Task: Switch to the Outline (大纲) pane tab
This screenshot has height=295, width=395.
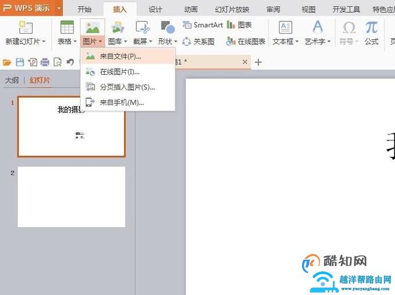Action: 12,81
